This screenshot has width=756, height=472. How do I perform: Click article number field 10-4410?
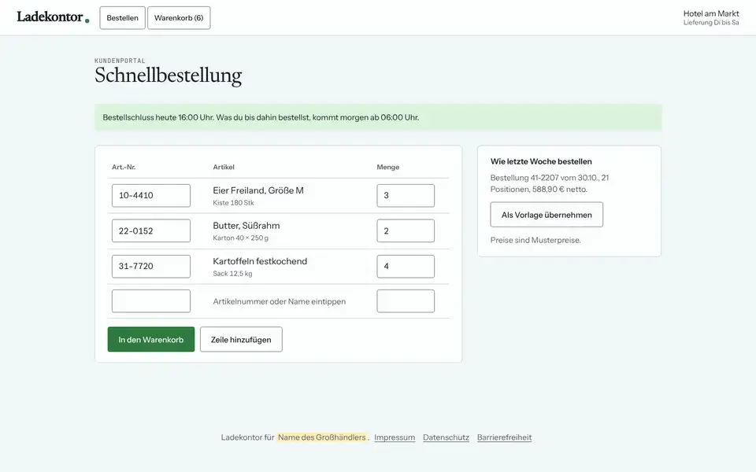[151, 196]
